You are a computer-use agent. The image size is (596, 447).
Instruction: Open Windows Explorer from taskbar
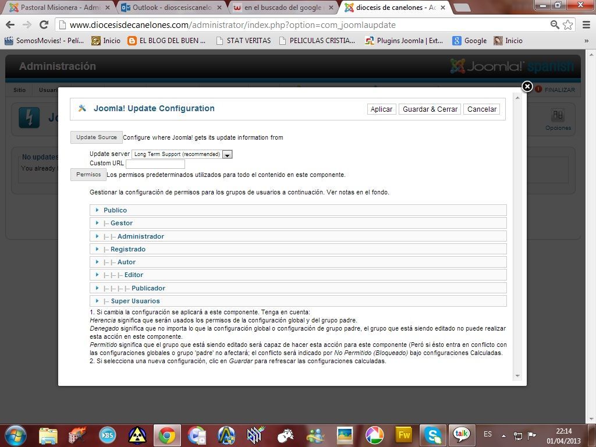click(48, 435)
